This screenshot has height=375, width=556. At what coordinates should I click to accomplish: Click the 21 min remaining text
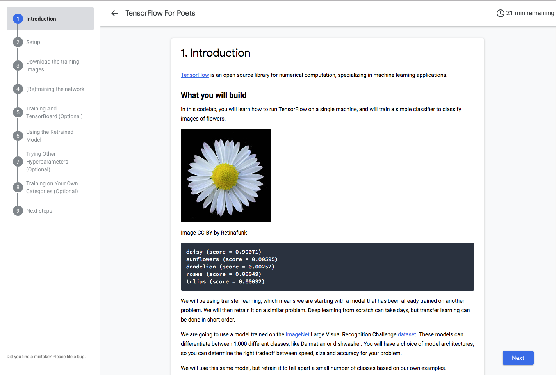[530, 13]
